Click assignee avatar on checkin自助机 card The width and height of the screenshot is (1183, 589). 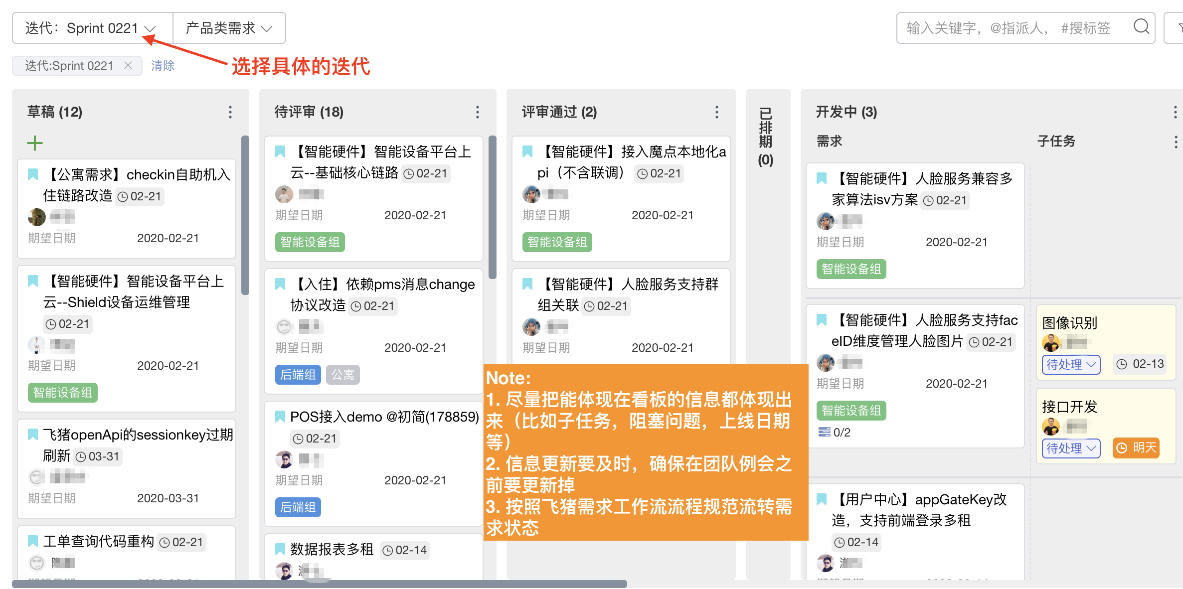[x=37, y=217]
